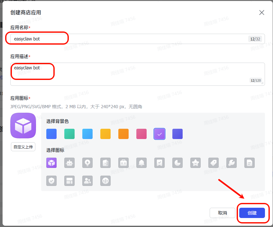Image resolution: width=273 pixels, height=227 pixels.
Task: Choose the pink background color
Action: (141, 134)
